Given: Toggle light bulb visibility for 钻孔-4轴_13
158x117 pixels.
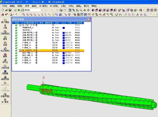Looking at the screenshot, I should [x=36, y=53].
